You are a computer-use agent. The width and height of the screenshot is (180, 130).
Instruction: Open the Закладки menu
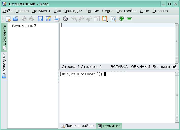click(73, 11)
